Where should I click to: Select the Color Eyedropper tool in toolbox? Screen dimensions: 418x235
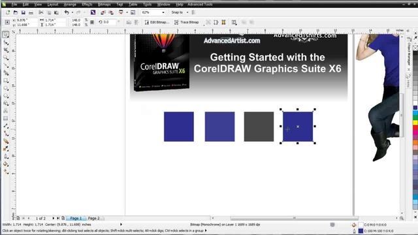point(6,149)
